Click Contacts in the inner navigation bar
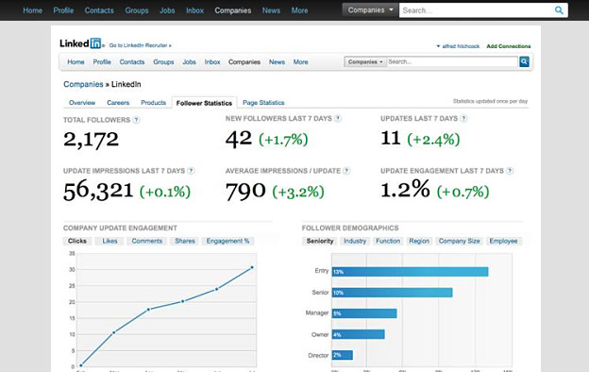589x372 pixels. [x=132, y=62]
